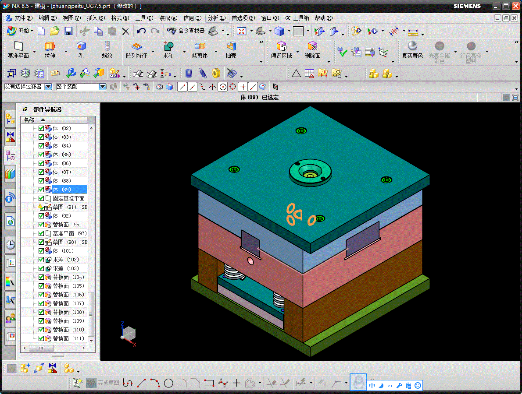Open the 偏置区域 dropdown arrow
The width and height of the screenshot is (522, 394).
tap(297, 52)
